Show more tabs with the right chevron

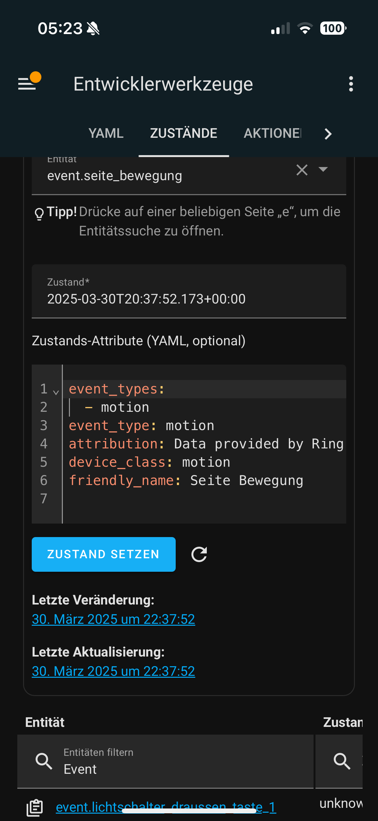pyautogui.click(x=328, y=134)
